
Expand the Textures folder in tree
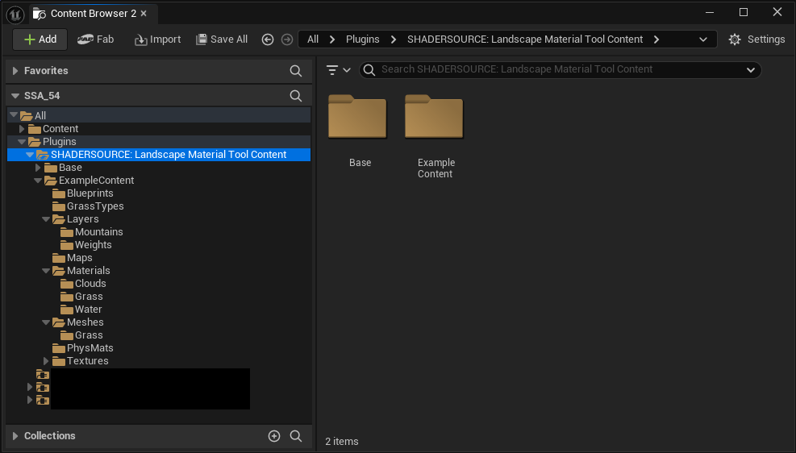[x=47, y=361]
